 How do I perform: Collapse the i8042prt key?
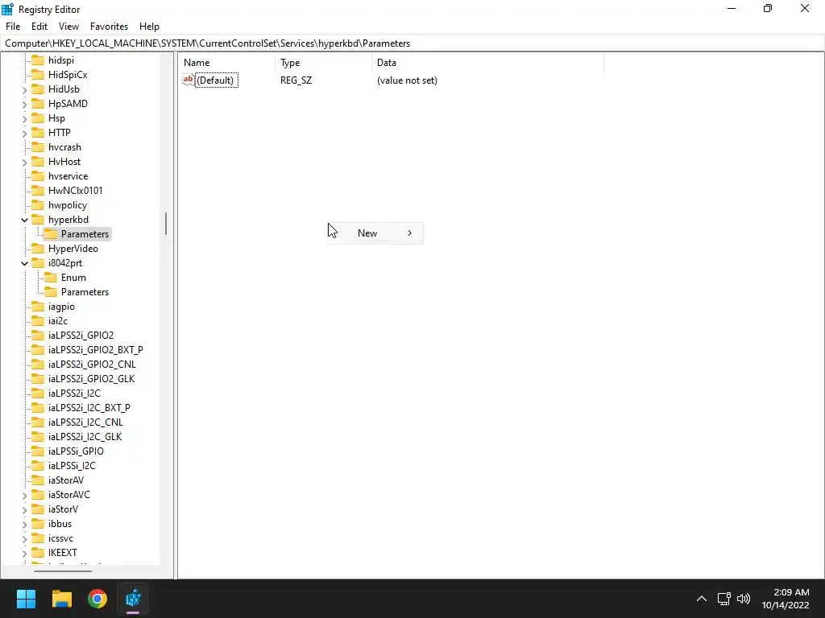click(x=24, y=263)
